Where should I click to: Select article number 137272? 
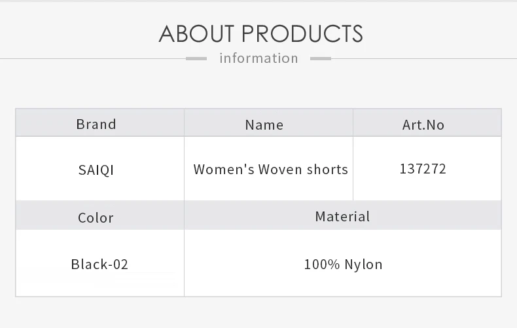tap(423, 169)
